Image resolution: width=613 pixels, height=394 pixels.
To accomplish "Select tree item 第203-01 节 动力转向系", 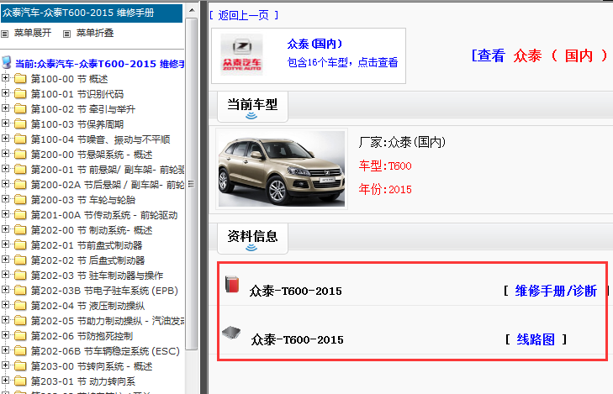I will 83,381.
